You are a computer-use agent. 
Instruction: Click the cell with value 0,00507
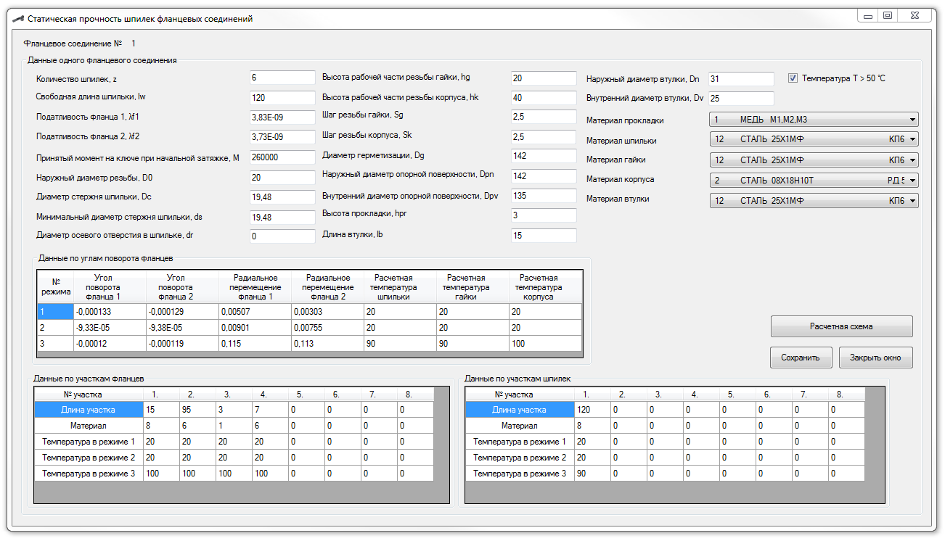click(255, 312)
